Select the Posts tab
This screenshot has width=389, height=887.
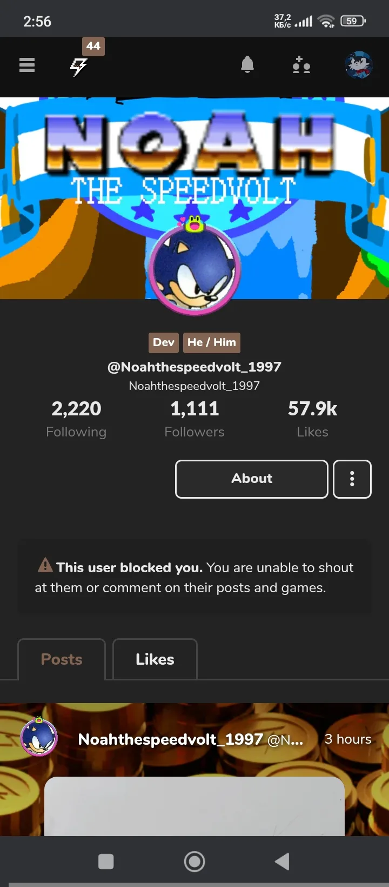(62, 659)
